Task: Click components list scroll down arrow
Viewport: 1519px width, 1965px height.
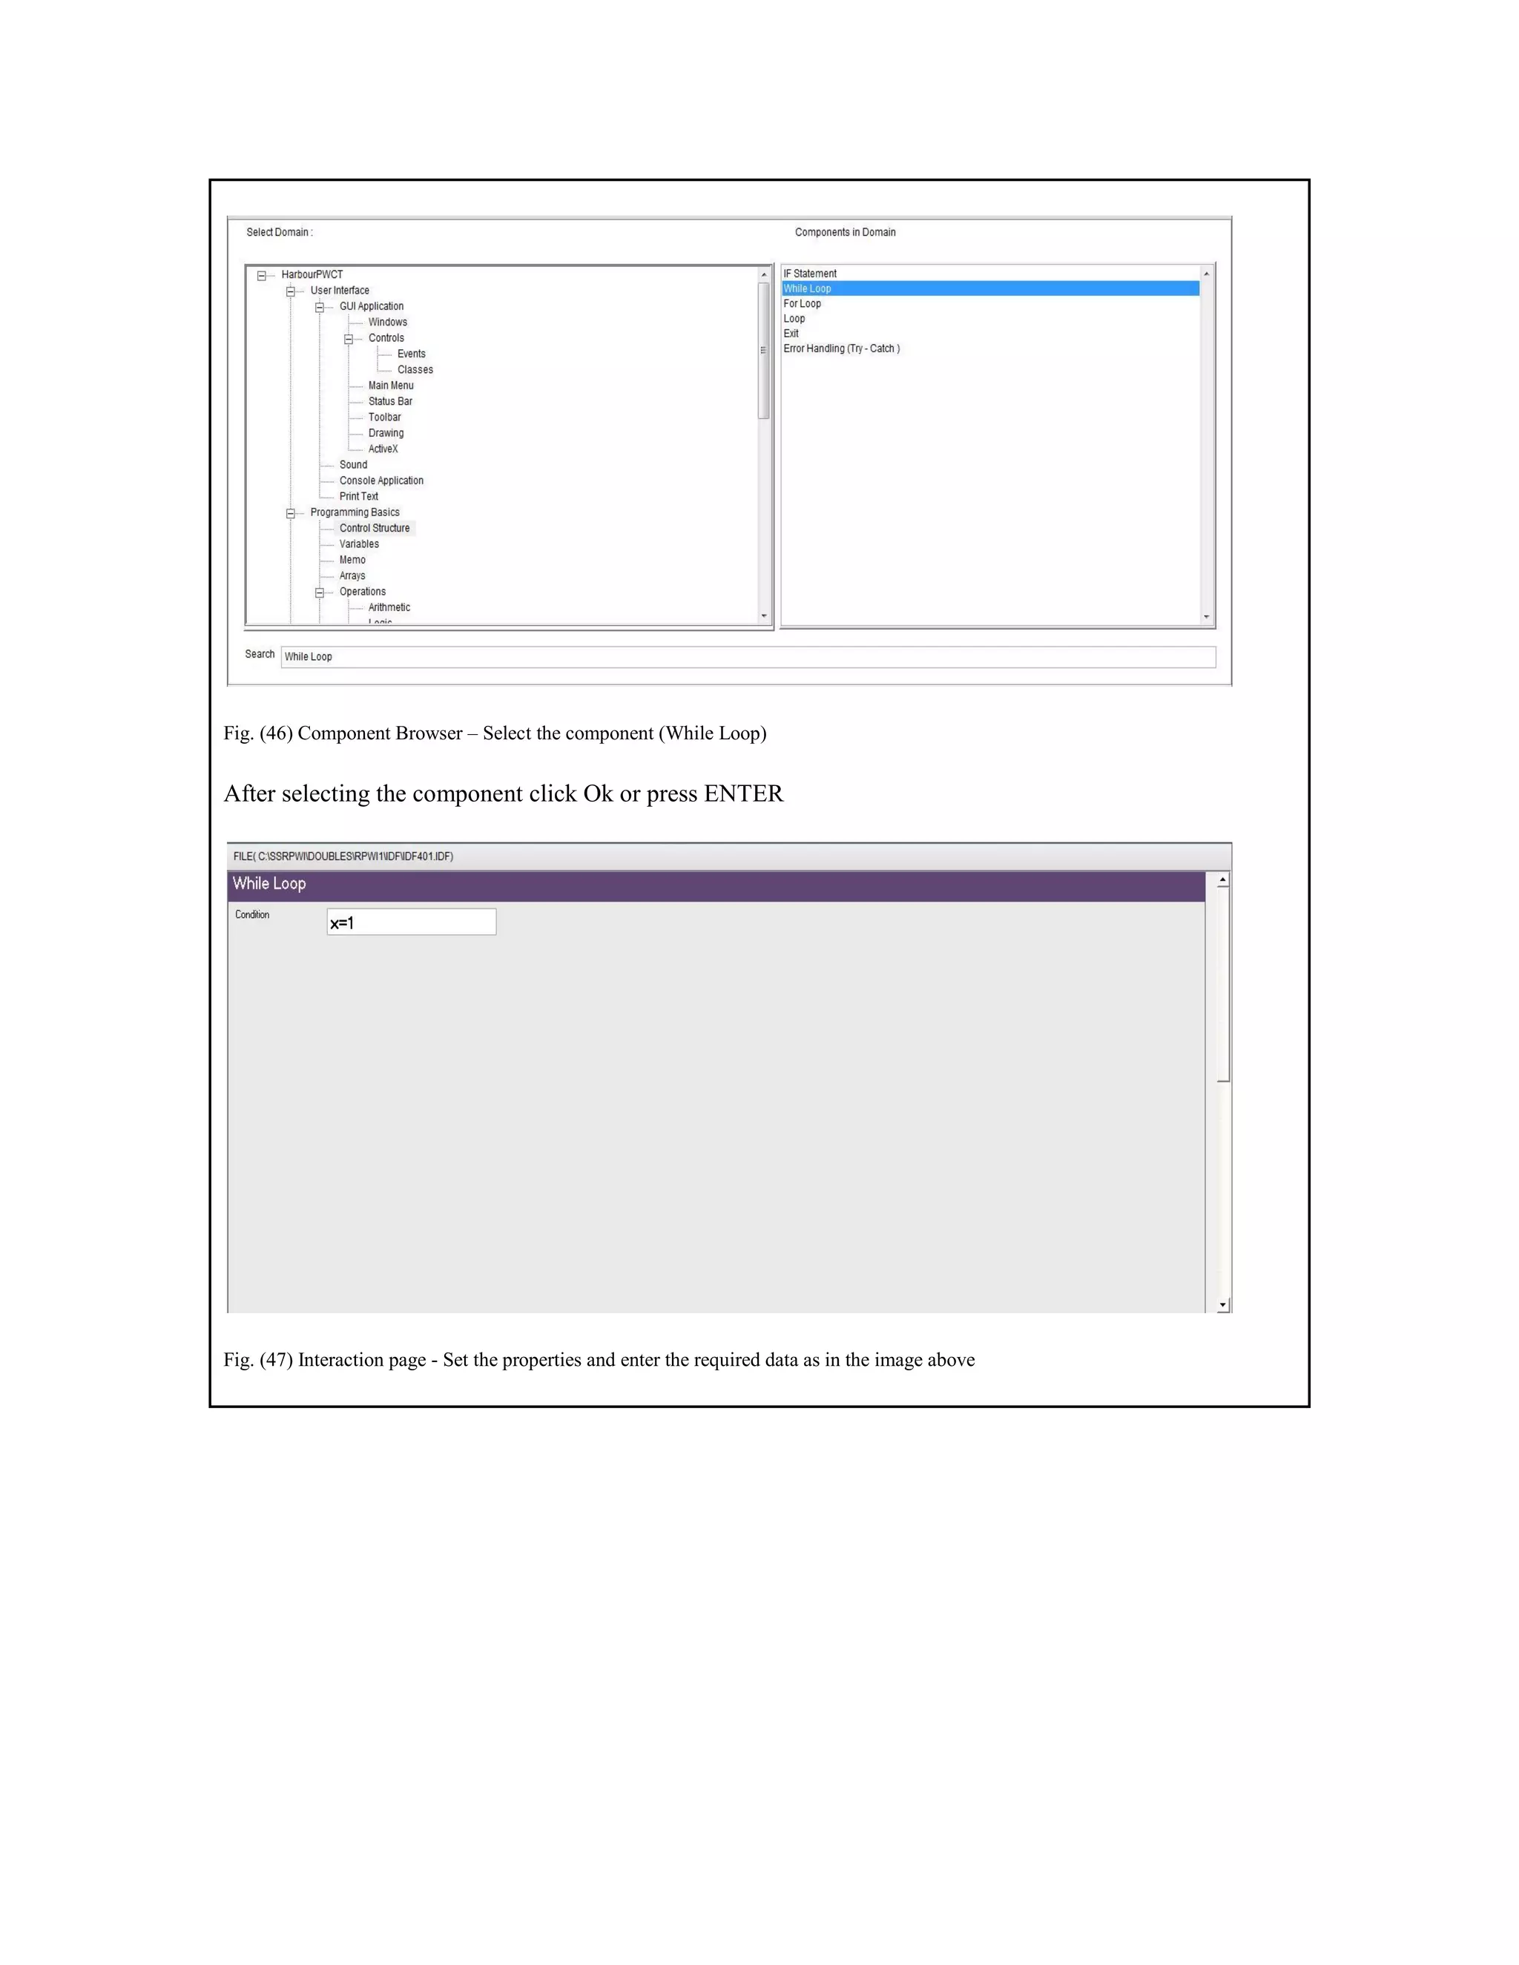Action: (1207, 617)
